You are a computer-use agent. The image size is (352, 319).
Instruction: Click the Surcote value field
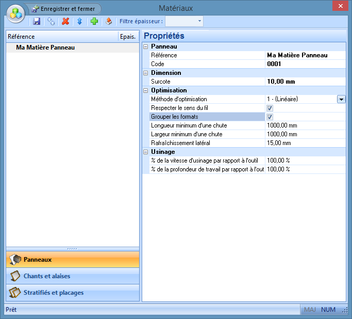[305, 82]
